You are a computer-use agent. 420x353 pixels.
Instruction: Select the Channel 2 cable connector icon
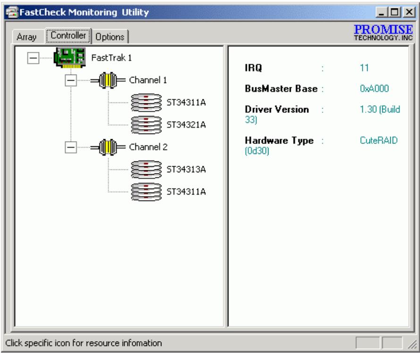pos(108,147)
